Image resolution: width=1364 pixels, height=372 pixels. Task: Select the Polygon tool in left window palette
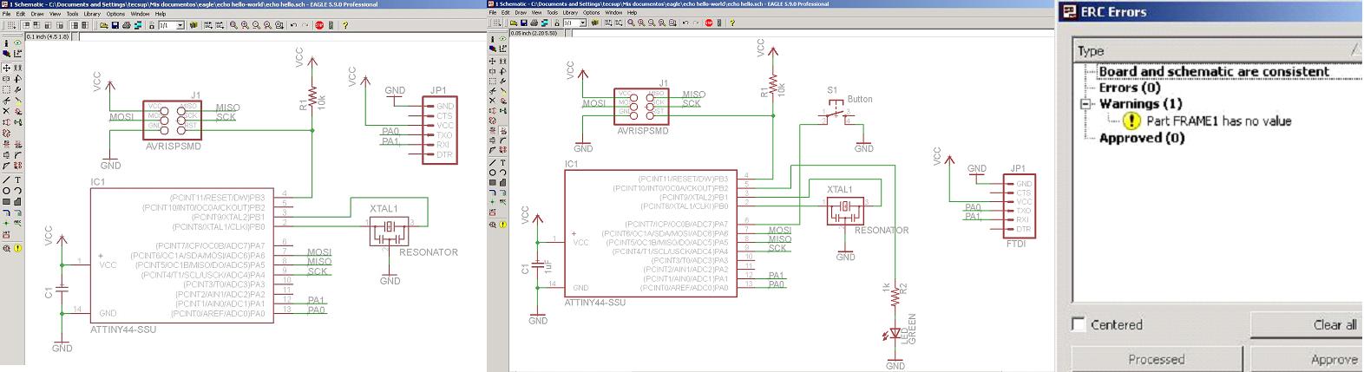click(17, 201)
